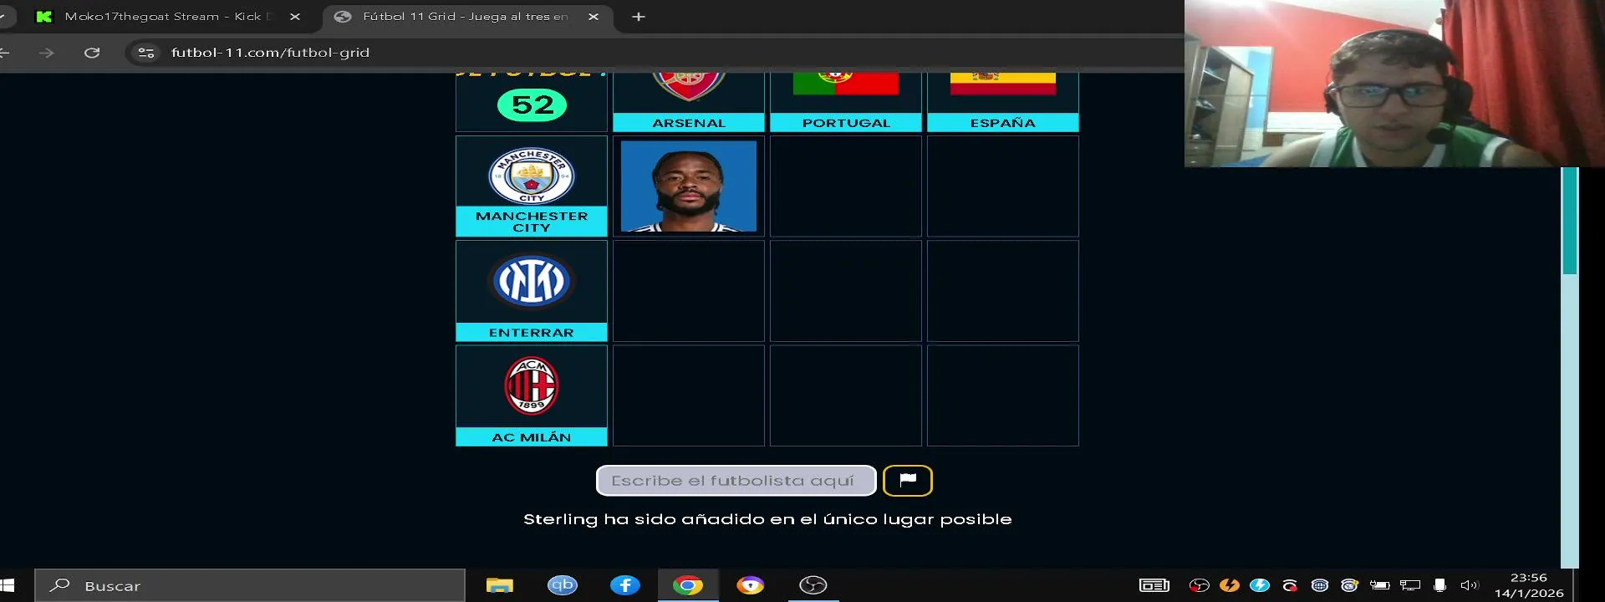The height and width of the screenshot is (602, 1605).
Task: Select the Inter and España cell
Action: (1003, 291)
